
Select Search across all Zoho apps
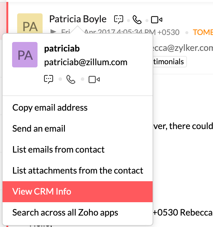(65, 212)
